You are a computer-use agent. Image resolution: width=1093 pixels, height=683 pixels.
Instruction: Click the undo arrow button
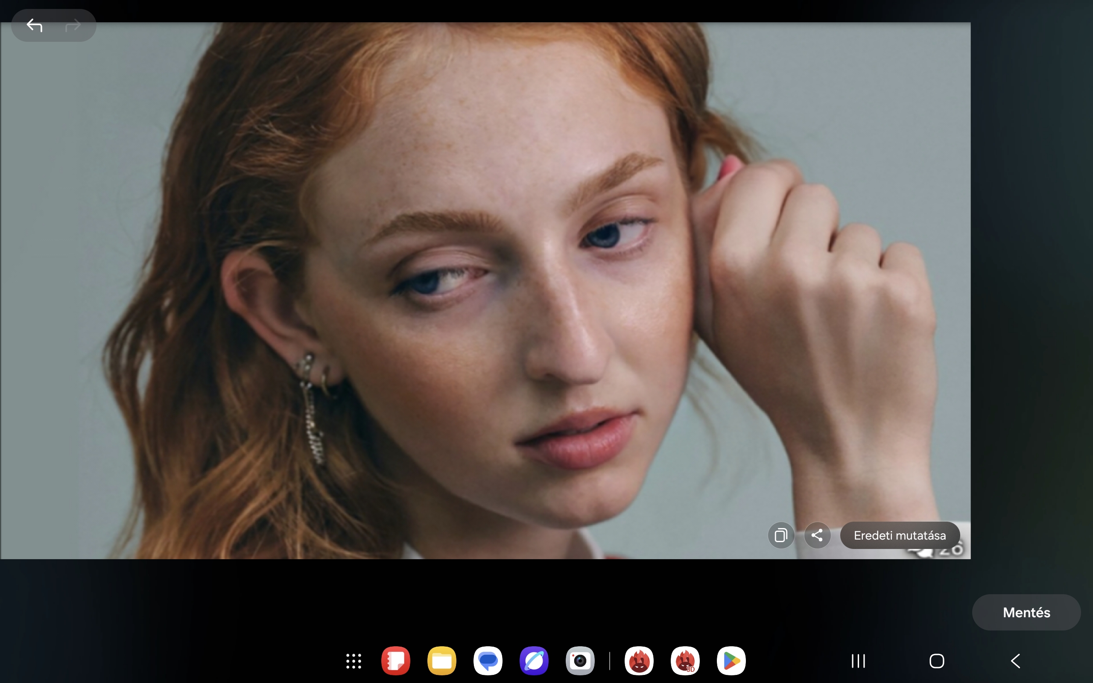click(34, 25)
